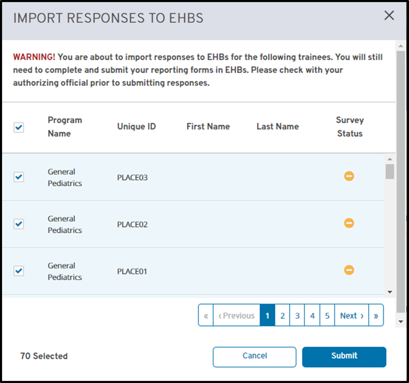
Task: Jump to the first page of results
Action: coord(206,316)
